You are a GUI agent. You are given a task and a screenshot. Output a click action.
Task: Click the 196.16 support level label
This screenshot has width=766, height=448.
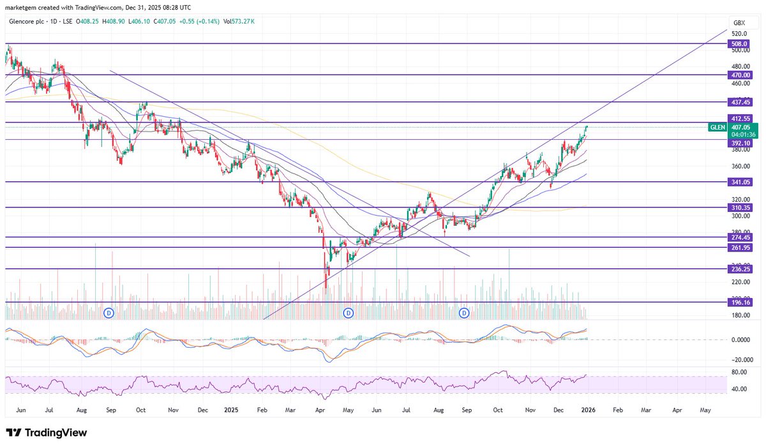pos(739,302)
